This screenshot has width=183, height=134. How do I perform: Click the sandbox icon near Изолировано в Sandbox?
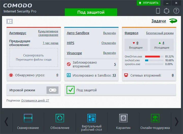(x=69, y=75)
